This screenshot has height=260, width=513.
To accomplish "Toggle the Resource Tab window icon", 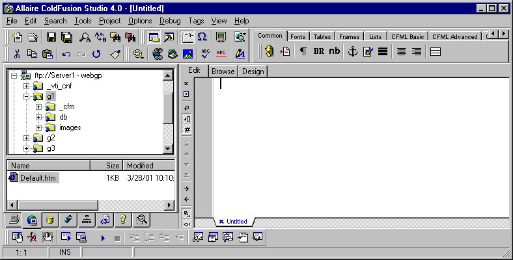I will tap(154, 37).
